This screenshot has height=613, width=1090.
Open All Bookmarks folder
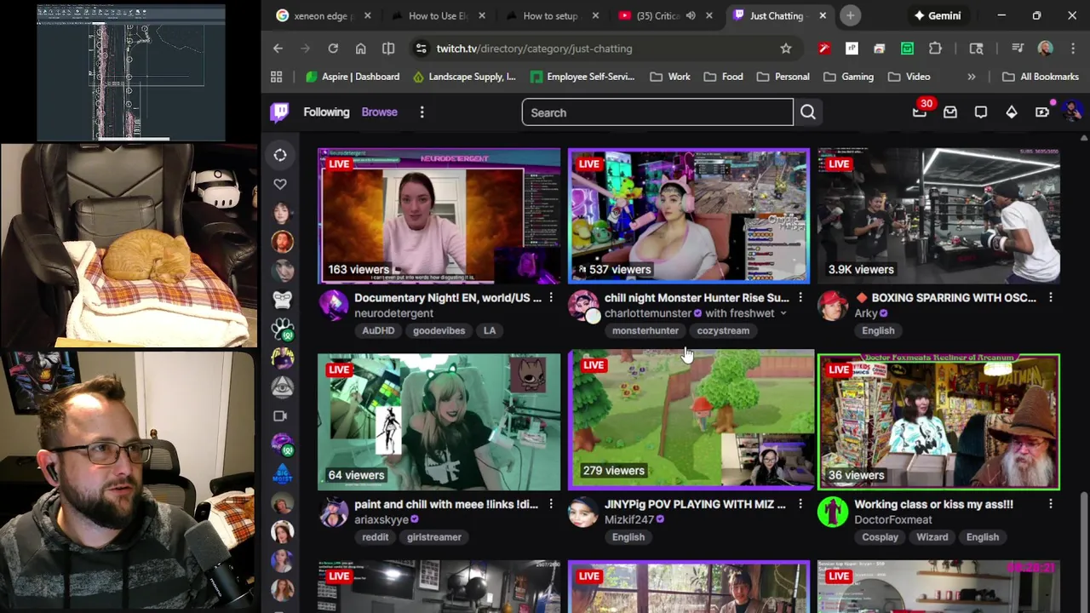tap(1041, 77)
